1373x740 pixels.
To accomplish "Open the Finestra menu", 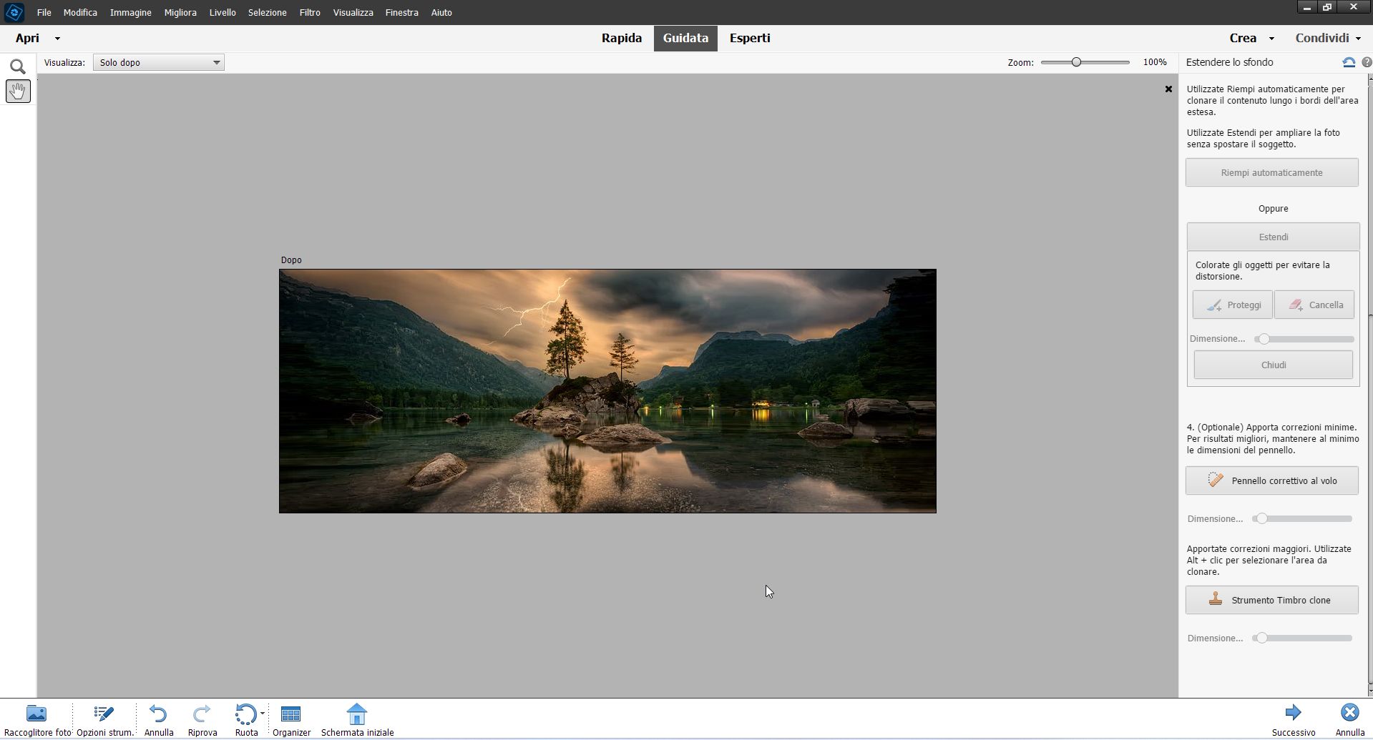I will pyautogui.click(x=402, y=12).
